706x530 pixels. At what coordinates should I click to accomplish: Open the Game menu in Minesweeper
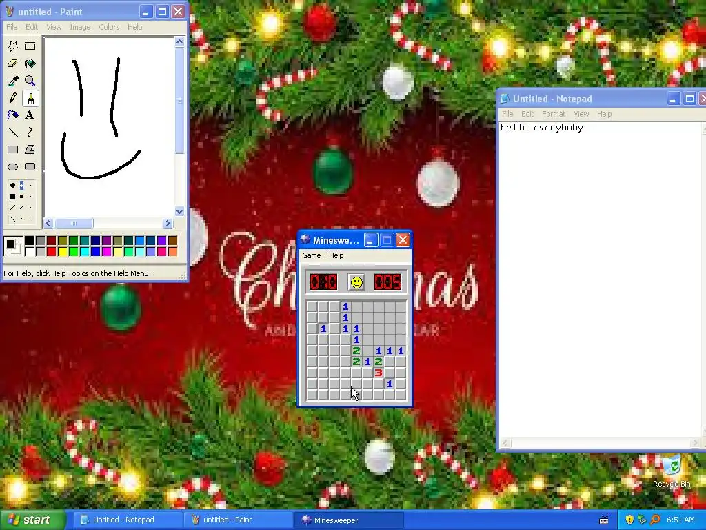[x=312, y=255]
